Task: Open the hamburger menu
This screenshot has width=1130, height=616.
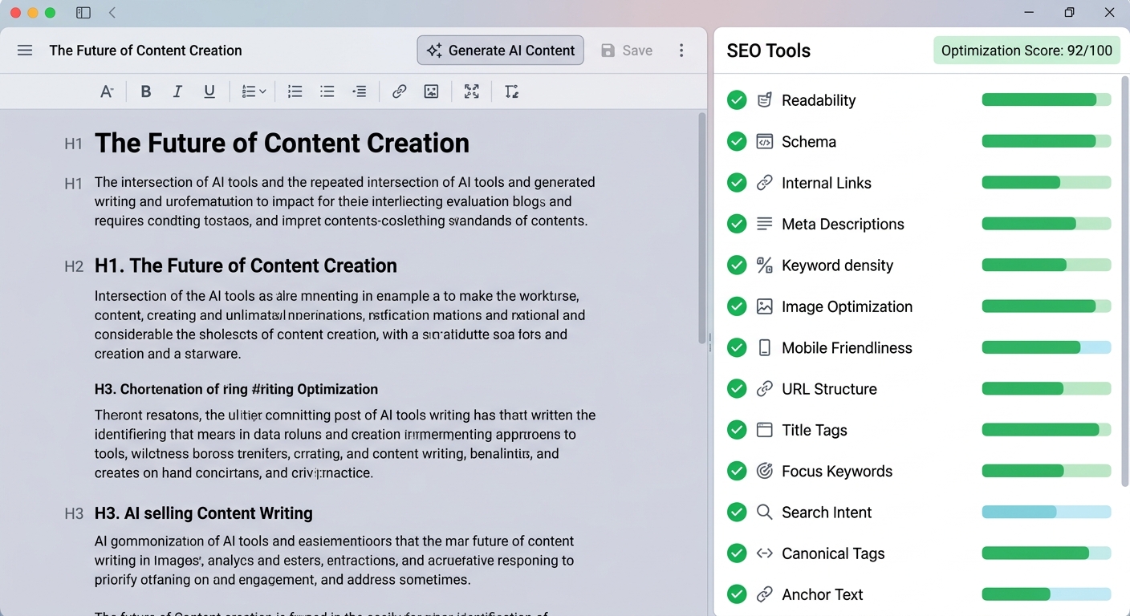Action: point(25,51)
